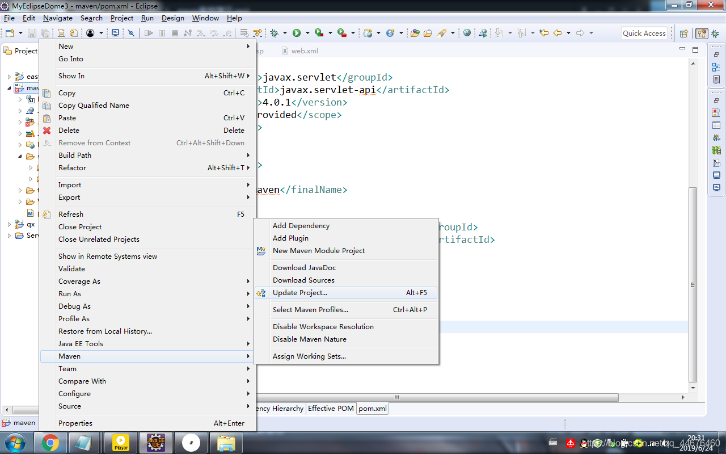Image resolution: width=726 pixels, height=454 pixels.
Task: Select Maven in the context menu
Action: point(147,356)
